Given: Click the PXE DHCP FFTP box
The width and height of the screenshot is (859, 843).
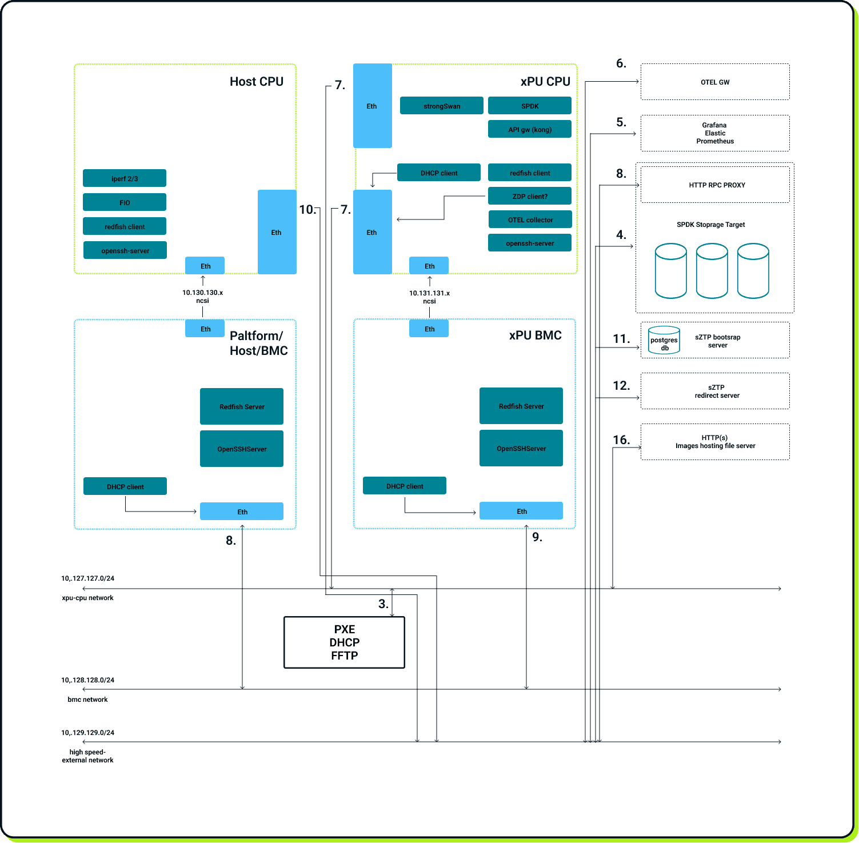Looking at the screenshot, I should tap(343, 642).
